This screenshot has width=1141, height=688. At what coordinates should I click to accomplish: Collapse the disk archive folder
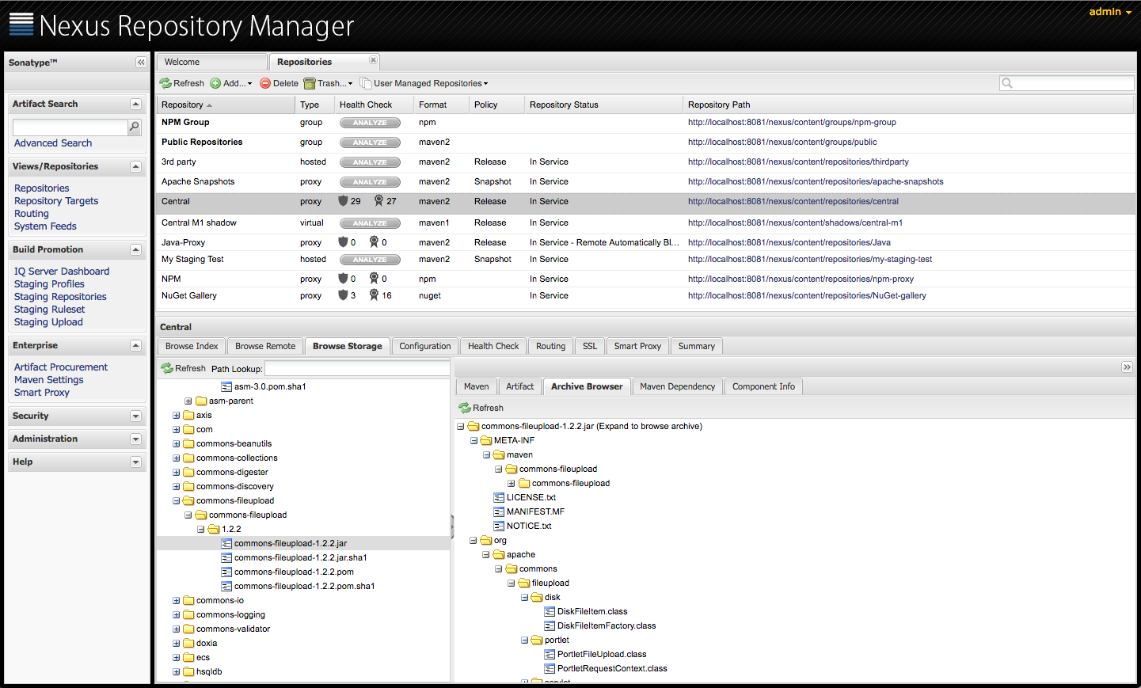coord(524,597)
